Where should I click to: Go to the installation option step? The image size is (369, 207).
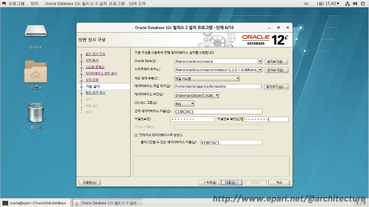click(x=92, y=60)
